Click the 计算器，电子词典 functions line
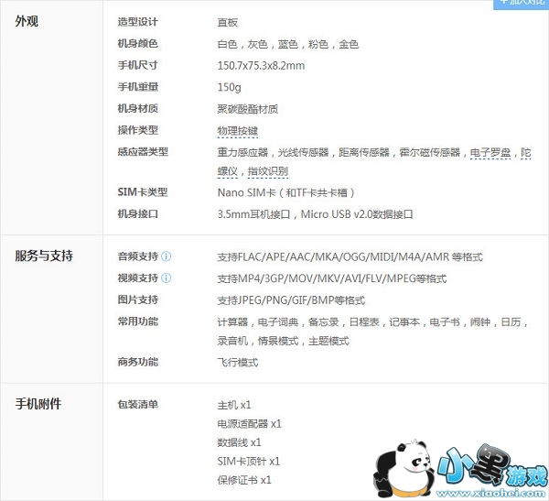Viewport: 549px width, 501px height. coord(372,321)
